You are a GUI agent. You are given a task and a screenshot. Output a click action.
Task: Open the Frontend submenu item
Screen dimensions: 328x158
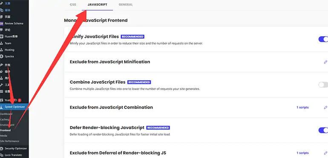click(x=6, y=130)
